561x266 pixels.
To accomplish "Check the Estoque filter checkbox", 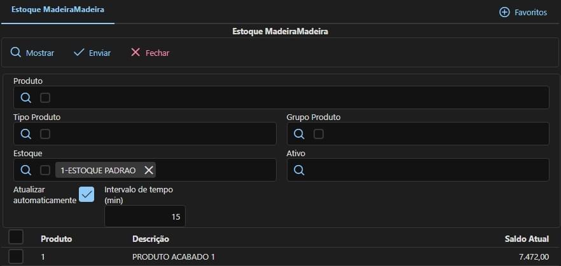I will point(45,170).
